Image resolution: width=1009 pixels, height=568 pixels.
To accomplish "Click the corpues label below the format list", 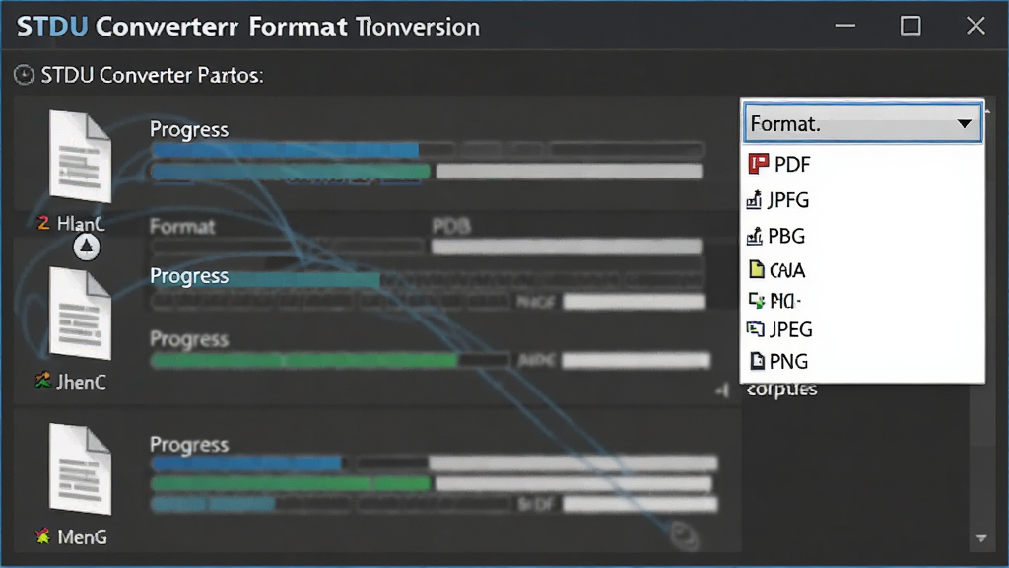I will point(781,390).
